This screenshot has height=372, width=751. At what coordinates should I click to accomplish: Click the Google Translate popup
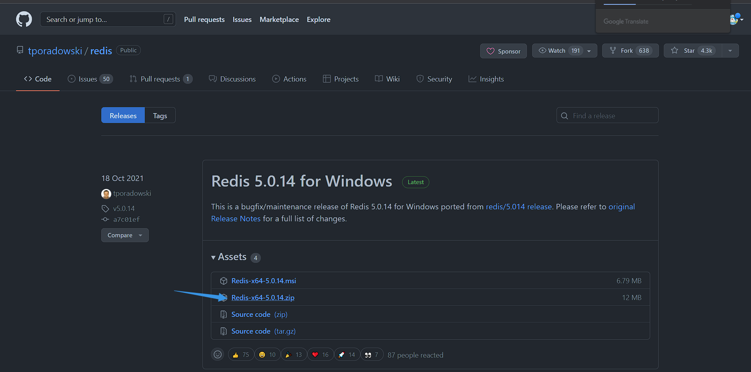(x=663, y=16)
